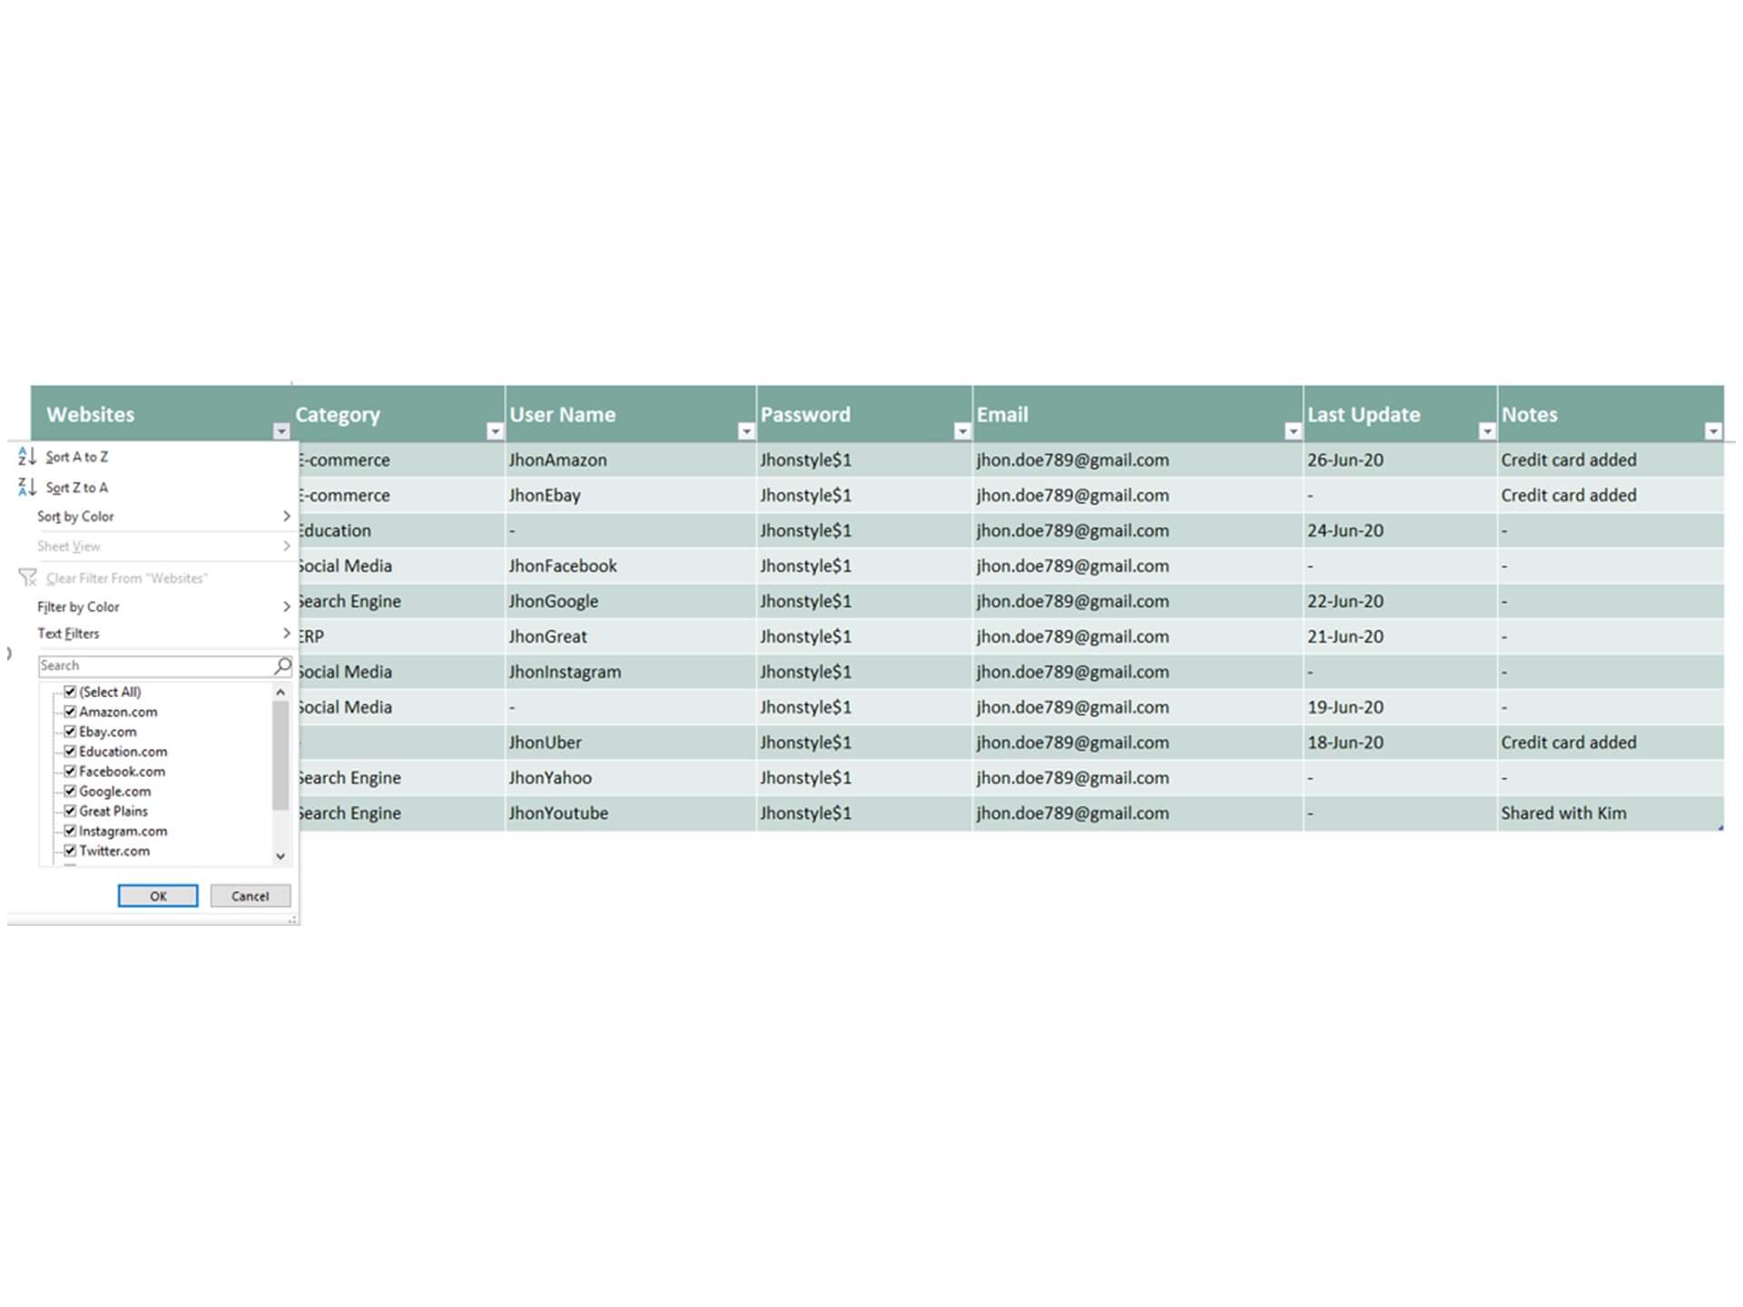This screenshot has width=1743, height=1307.
Task: Open the Websites column filter dropdown
Action: 281,431
